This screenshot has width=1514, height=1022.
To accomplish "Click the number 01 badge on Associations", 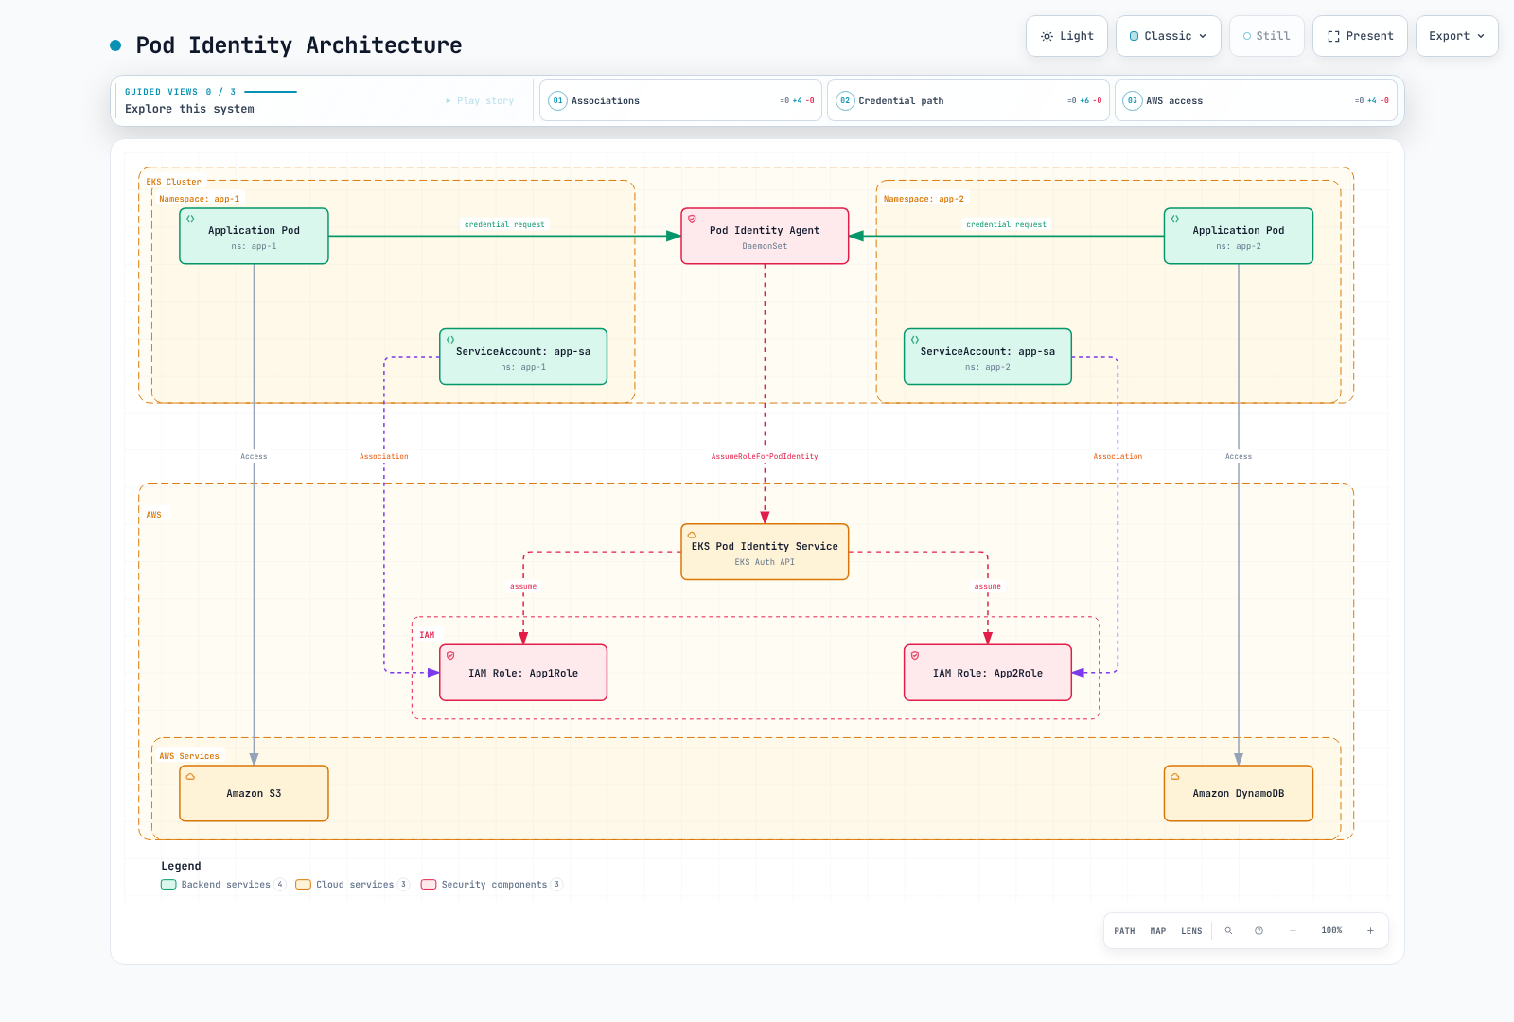I will pos(558,100).
